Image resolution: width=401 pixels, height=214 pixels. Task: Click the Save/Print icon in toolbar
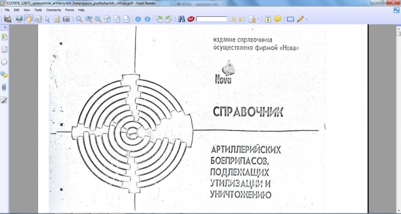click(8, 19)
